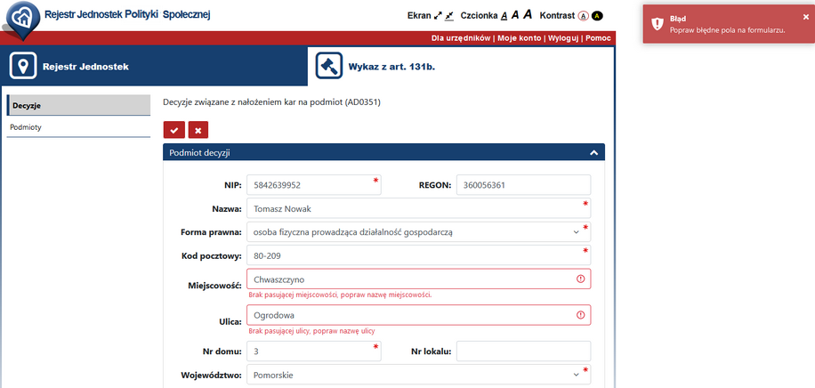Edit the NIP field
The width and height of the screenshot is (815, 388).
[x=314, y=184]
